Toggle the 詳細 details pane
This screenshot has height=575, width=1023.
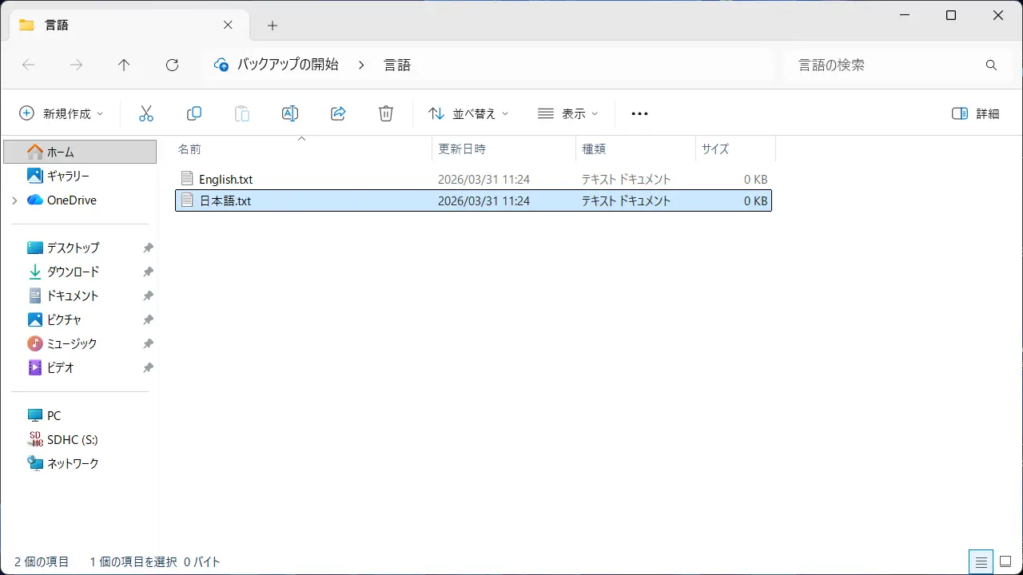976,113
